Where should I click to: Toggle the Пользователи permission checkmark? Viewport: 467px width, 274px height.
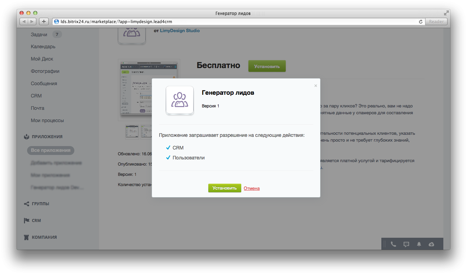[168, 158]
